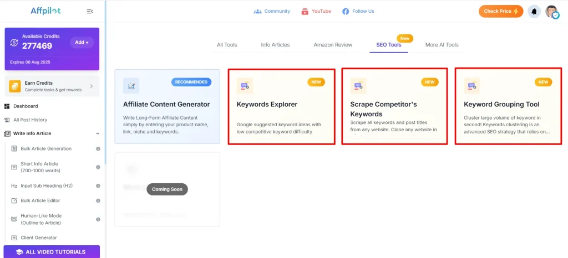Click the Coming Soon badge
568x258 pixels.
(167, 189)
